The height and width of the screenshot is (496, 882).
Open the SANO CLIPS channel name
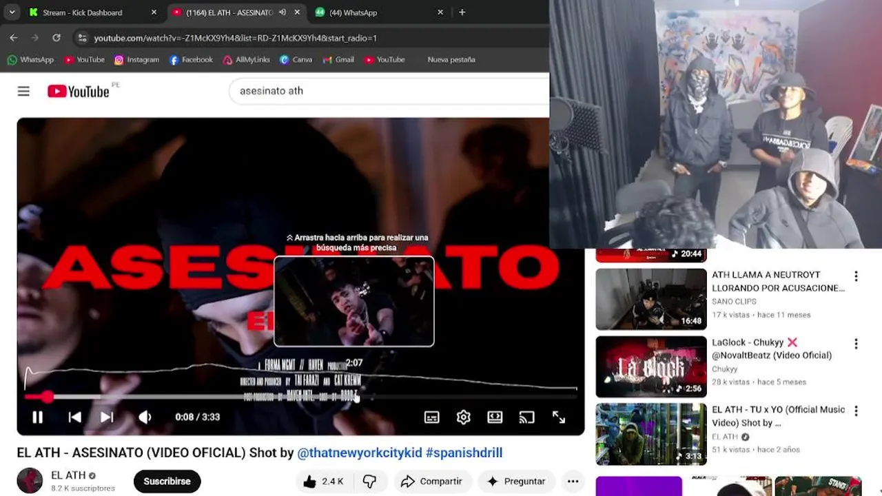pos(734,302)
